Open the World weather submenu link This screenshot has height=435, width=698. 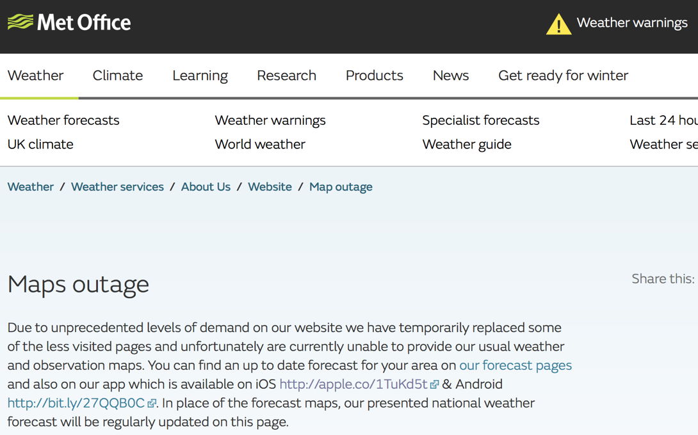click(260, 145)
